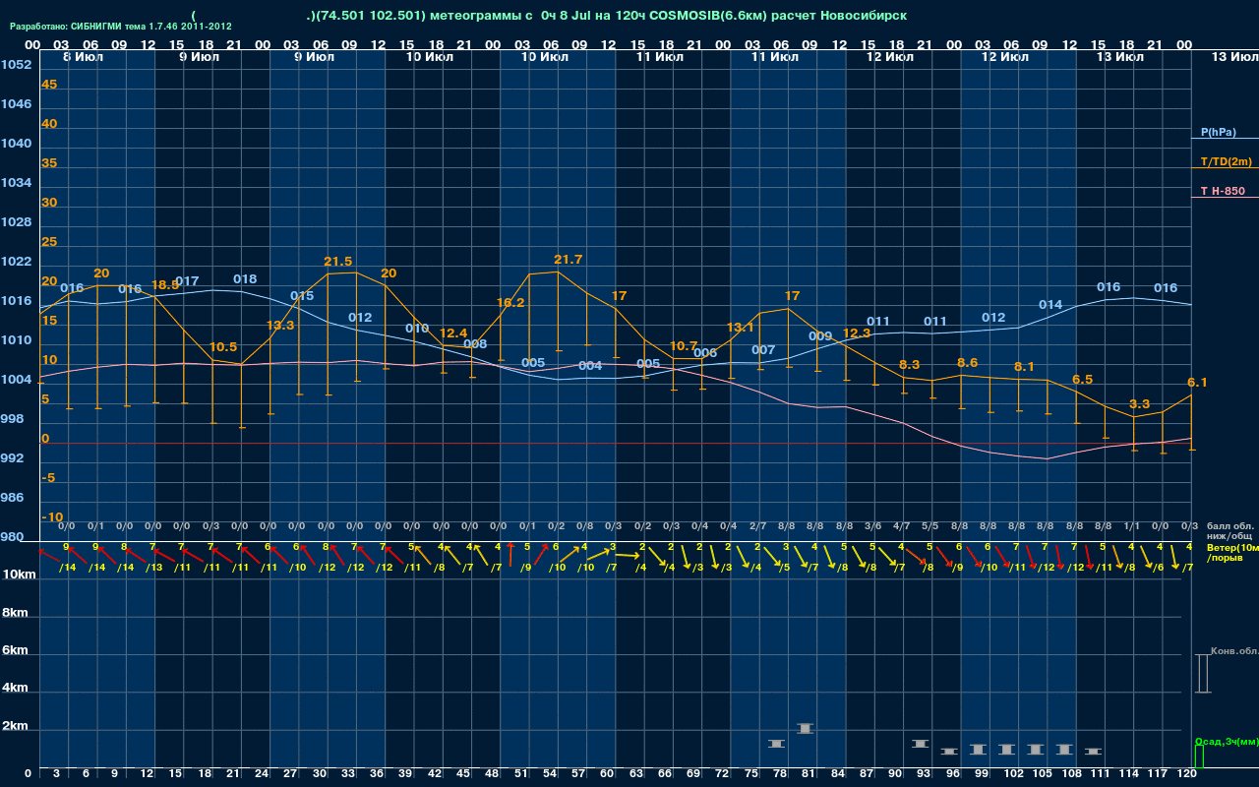Click the pressure label 015

tap(302, 296)
